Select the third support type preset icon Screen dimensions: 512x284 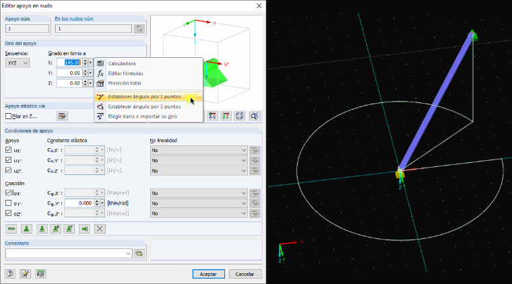[x=42, y=229]
